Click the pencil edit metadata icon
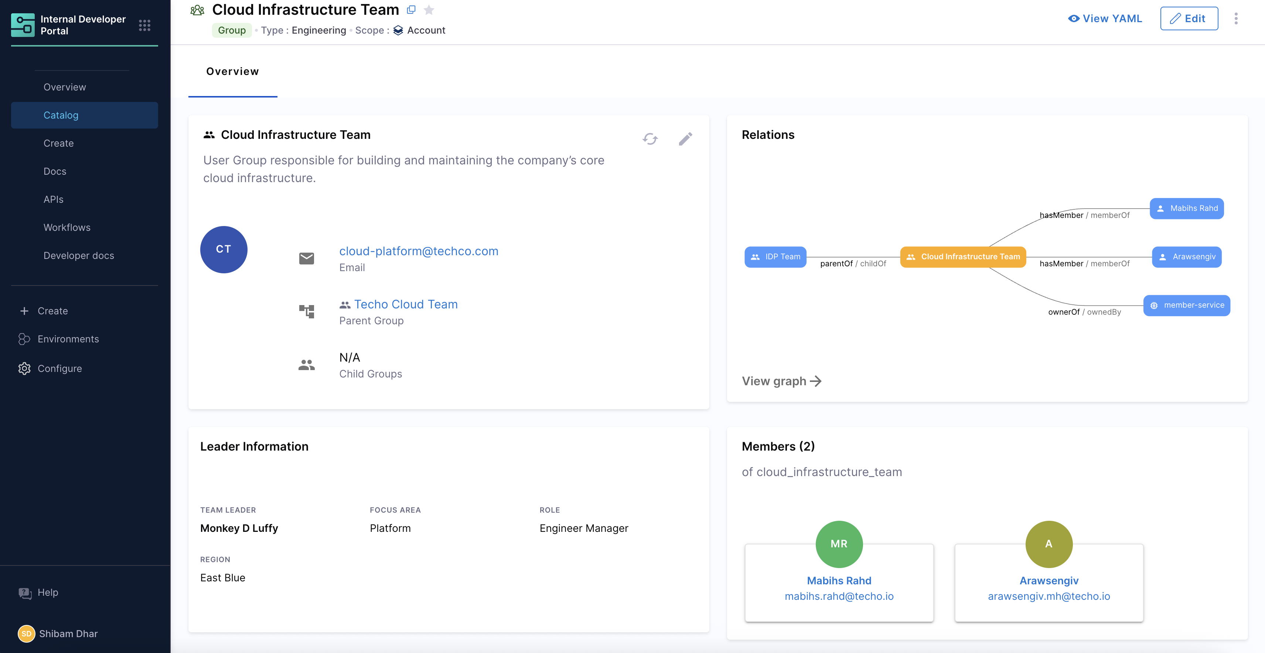Screen dimensions: 1265x653 686,139
